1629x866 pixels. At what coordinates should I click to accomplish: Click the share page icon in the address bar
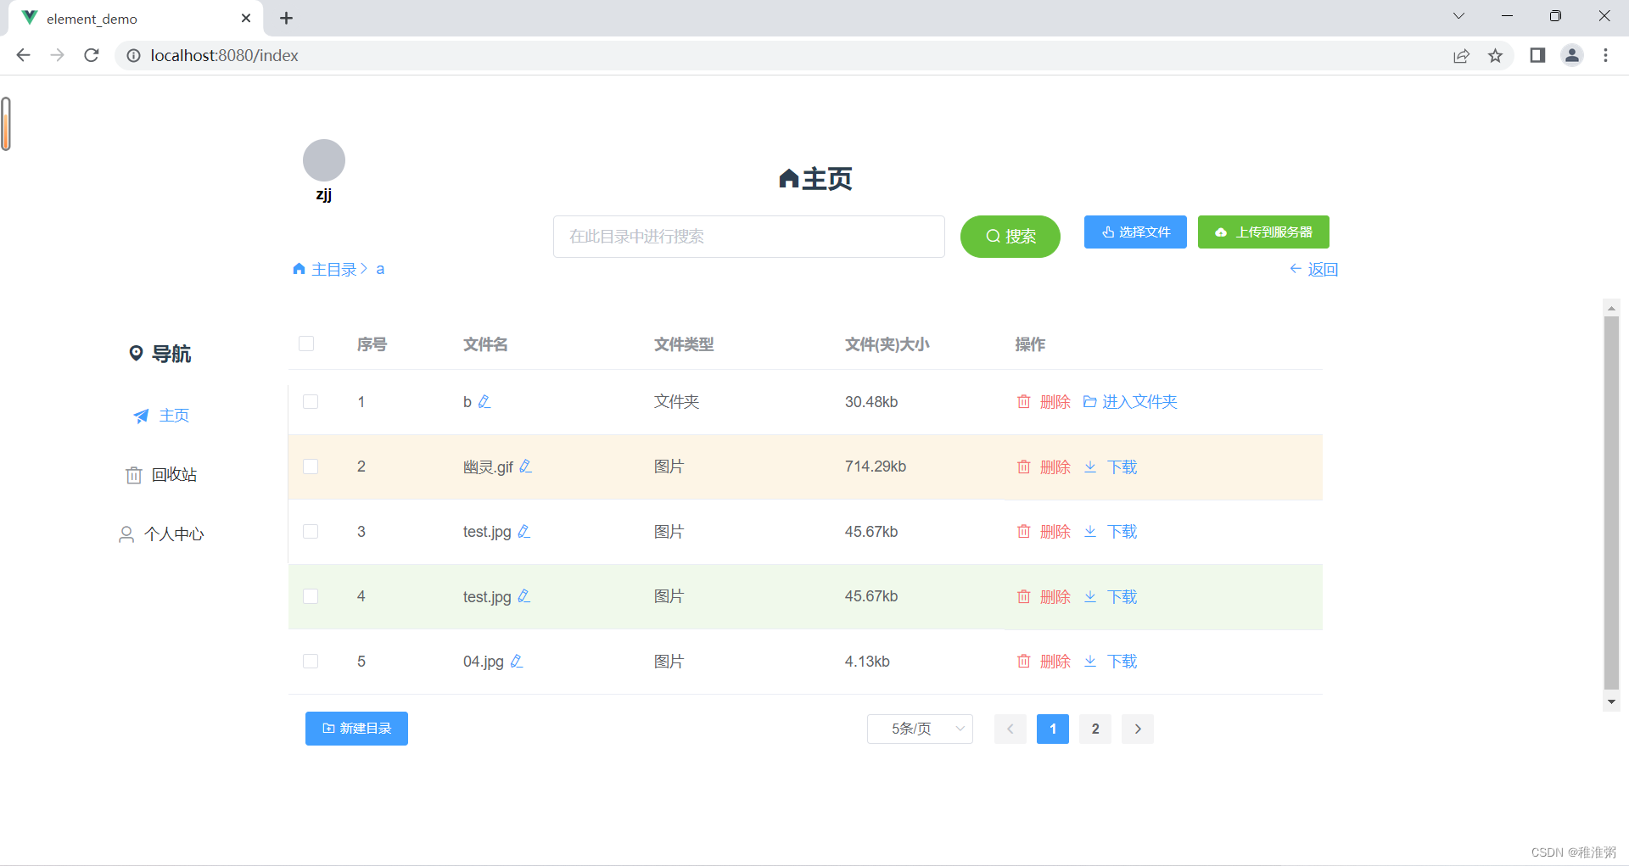click(x=1461, y=55)
